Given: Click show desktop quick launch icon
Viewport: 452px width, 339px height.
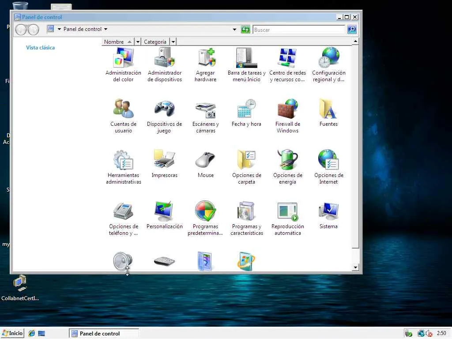Looking at the screenshot, I should [41, 334].
